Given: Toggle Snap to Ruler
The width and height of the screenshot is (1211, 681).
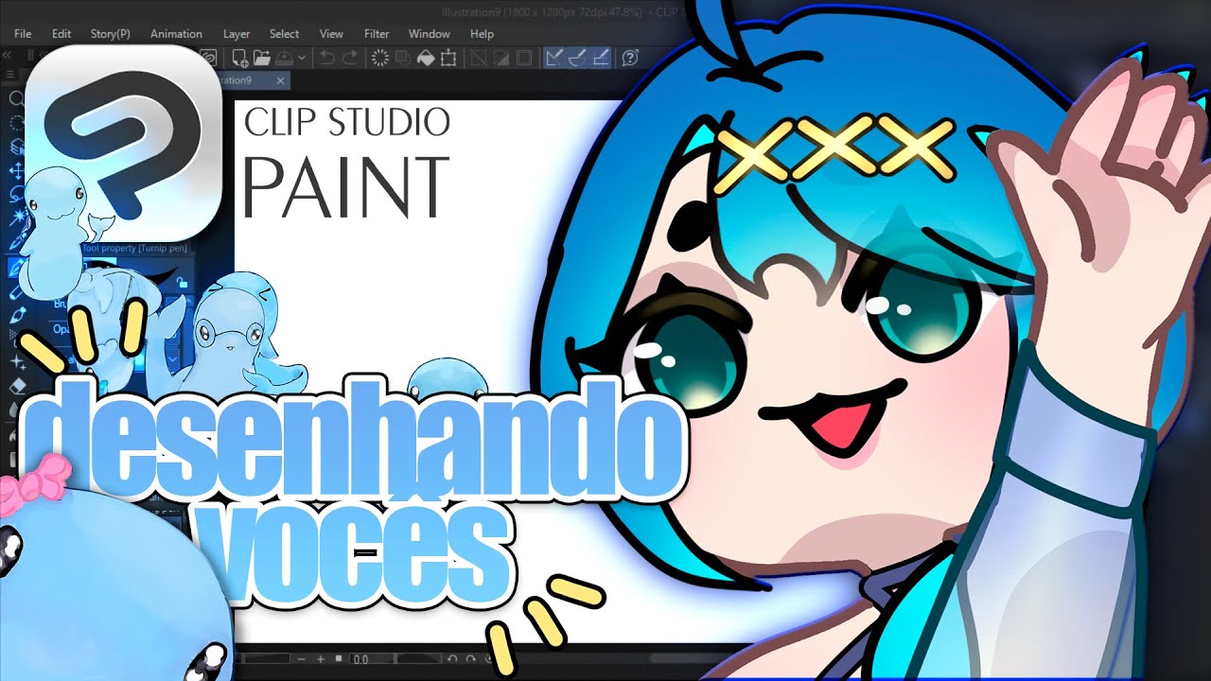Looking at the screenshot, I should tap(554, 58).
